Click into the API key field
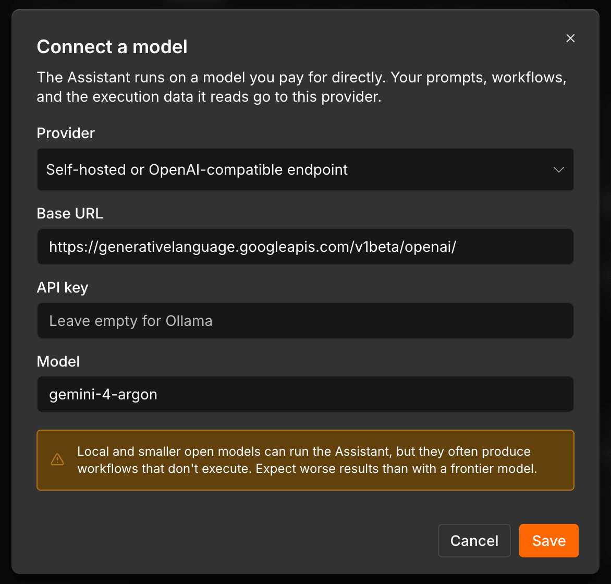 click(305, 321)
